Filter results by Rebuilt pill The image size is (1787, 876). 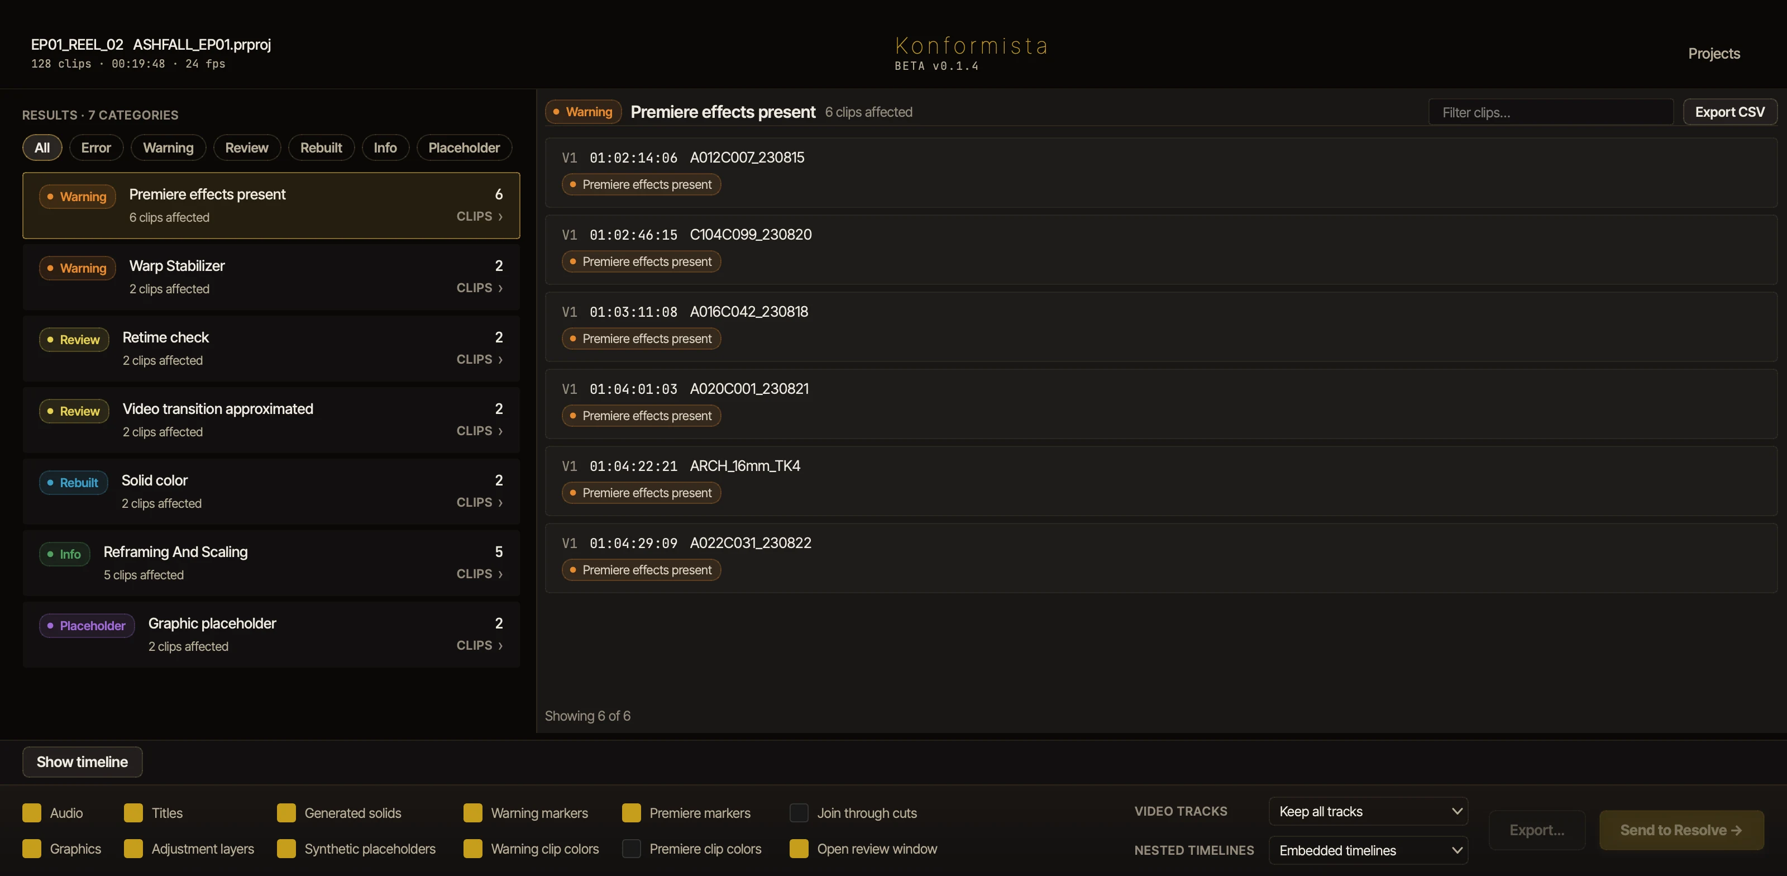[321, 148]
